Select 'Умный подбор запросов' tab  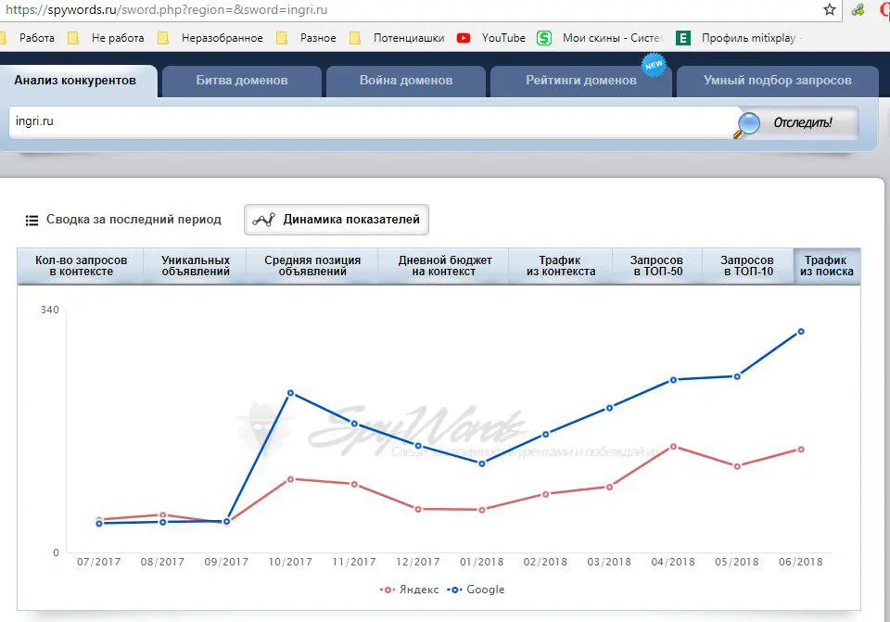[777, 81]
